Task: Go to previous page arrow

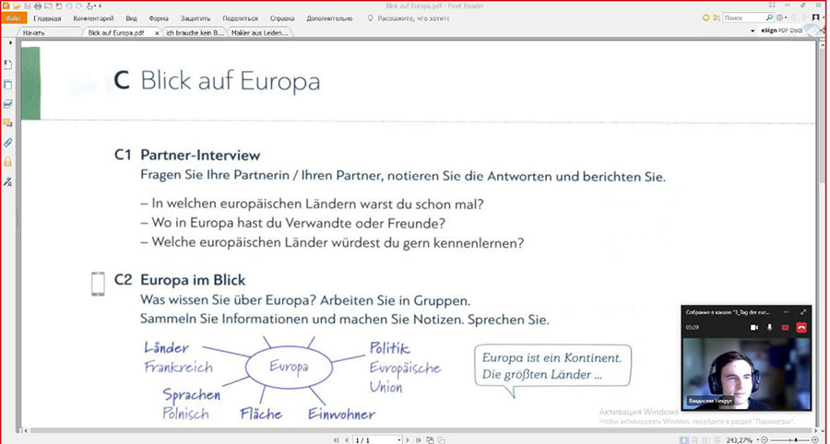Action: point(347,439)
